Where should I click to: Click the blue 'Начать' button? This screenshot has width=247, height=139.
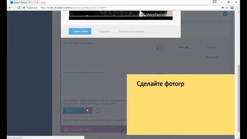pos(78,110)
